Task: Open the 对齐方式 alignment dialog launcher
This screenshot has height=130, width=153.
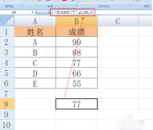Action: pos(130,6)
